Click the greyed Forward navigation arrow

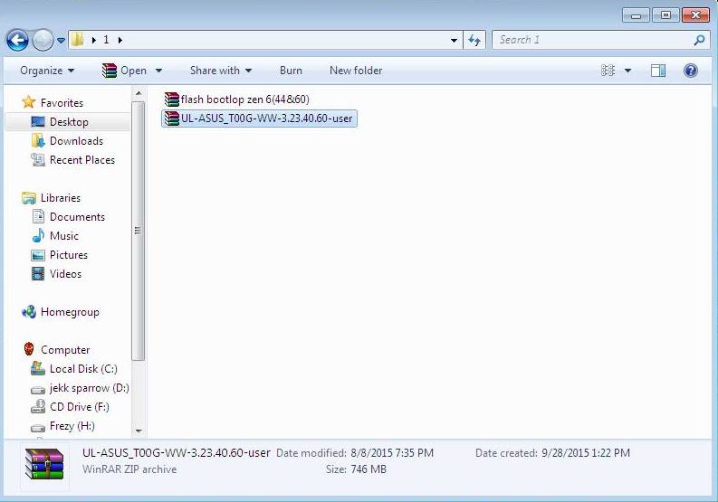[x=43, y=41]
